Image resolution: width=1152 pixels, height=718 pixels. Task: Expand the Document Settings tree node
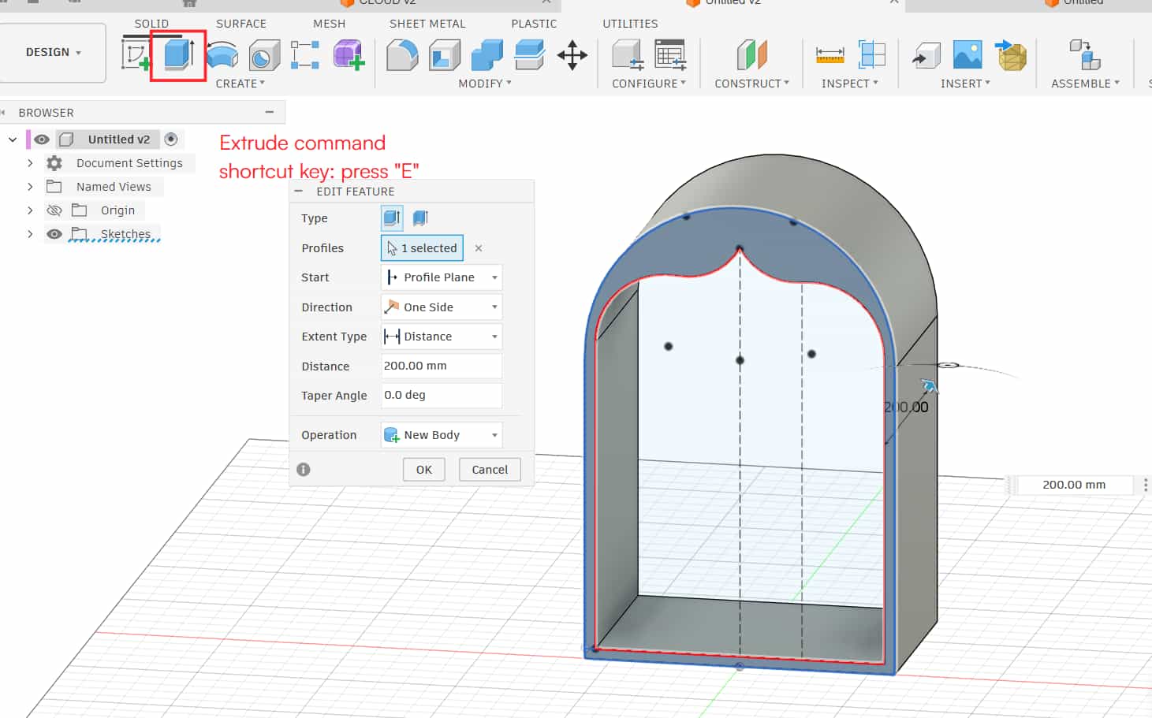click(x=30, y=163)
